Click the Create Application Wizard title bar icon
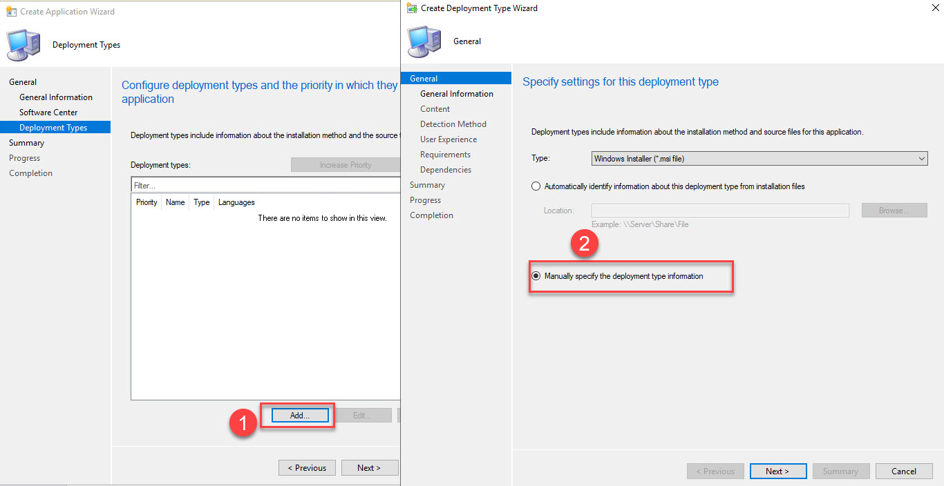This screenshot has width=944, height=486. pos(10,11)
